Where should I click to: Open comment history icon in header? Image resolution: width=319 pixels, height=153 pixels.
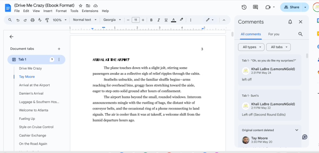255,7
